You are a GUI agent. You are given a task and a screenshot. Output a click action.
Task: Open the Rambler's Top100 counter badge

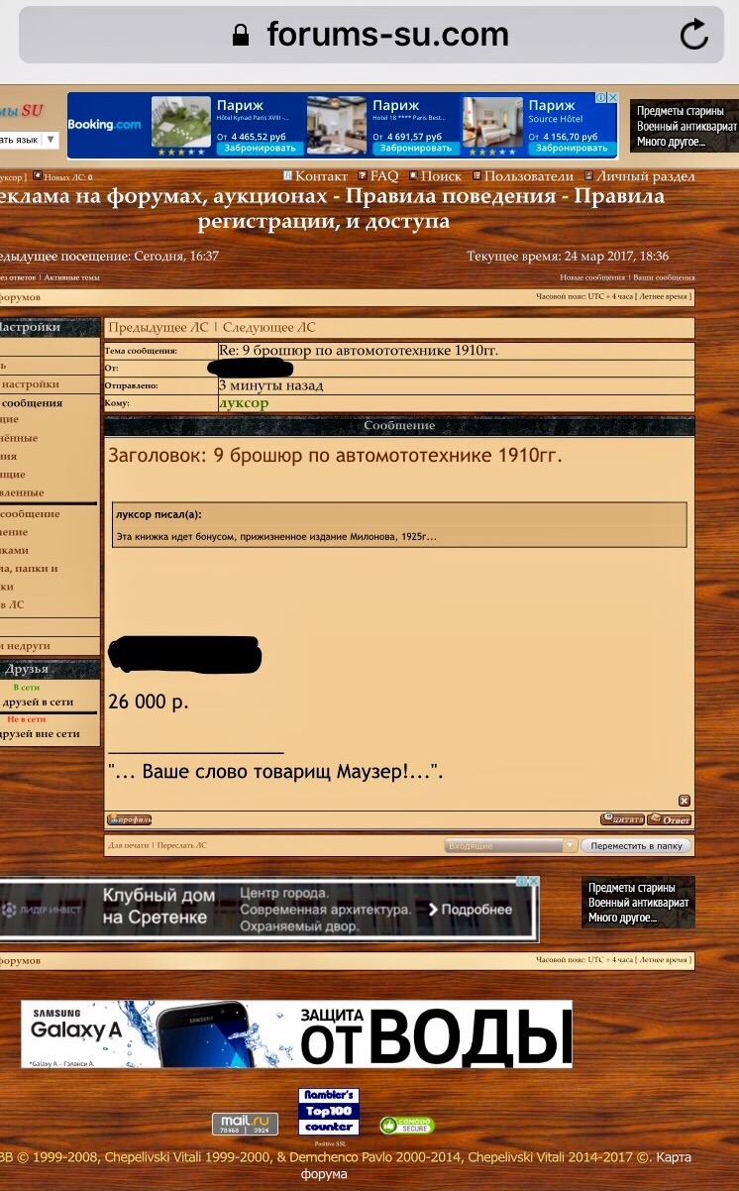pos(329,1112)
